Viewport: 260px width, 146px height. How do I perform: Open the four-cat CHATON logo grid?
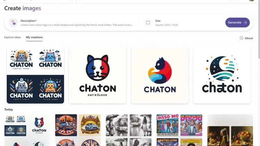[x=35, y=75]
